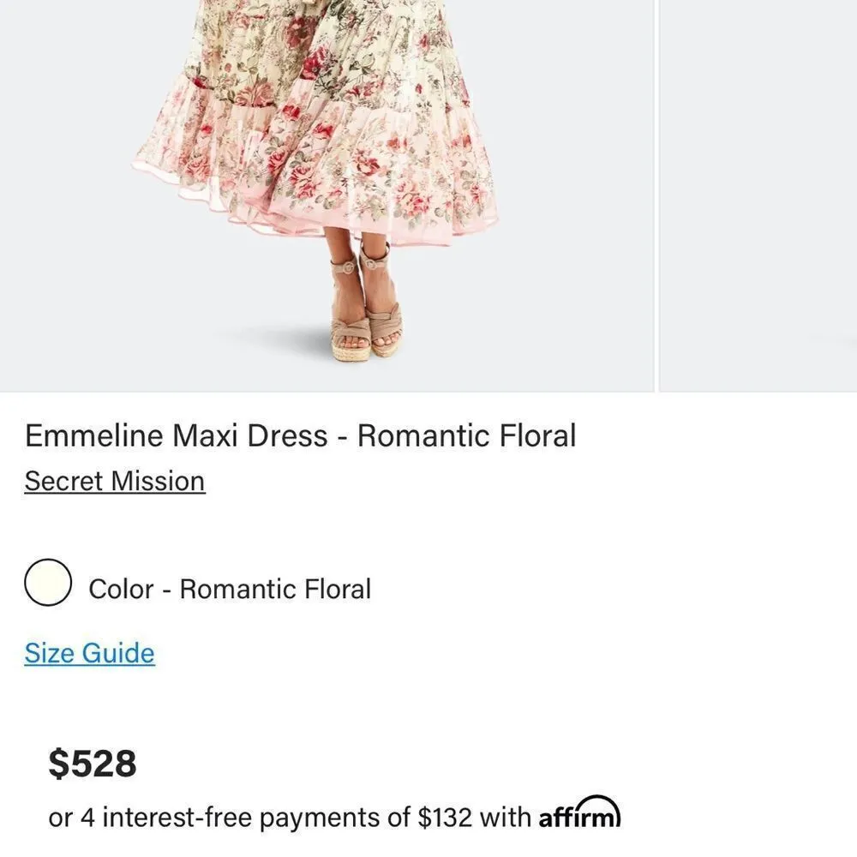Screen dimensions: 857x857
Task: Select the product title heading text
Action: (302, 435)
